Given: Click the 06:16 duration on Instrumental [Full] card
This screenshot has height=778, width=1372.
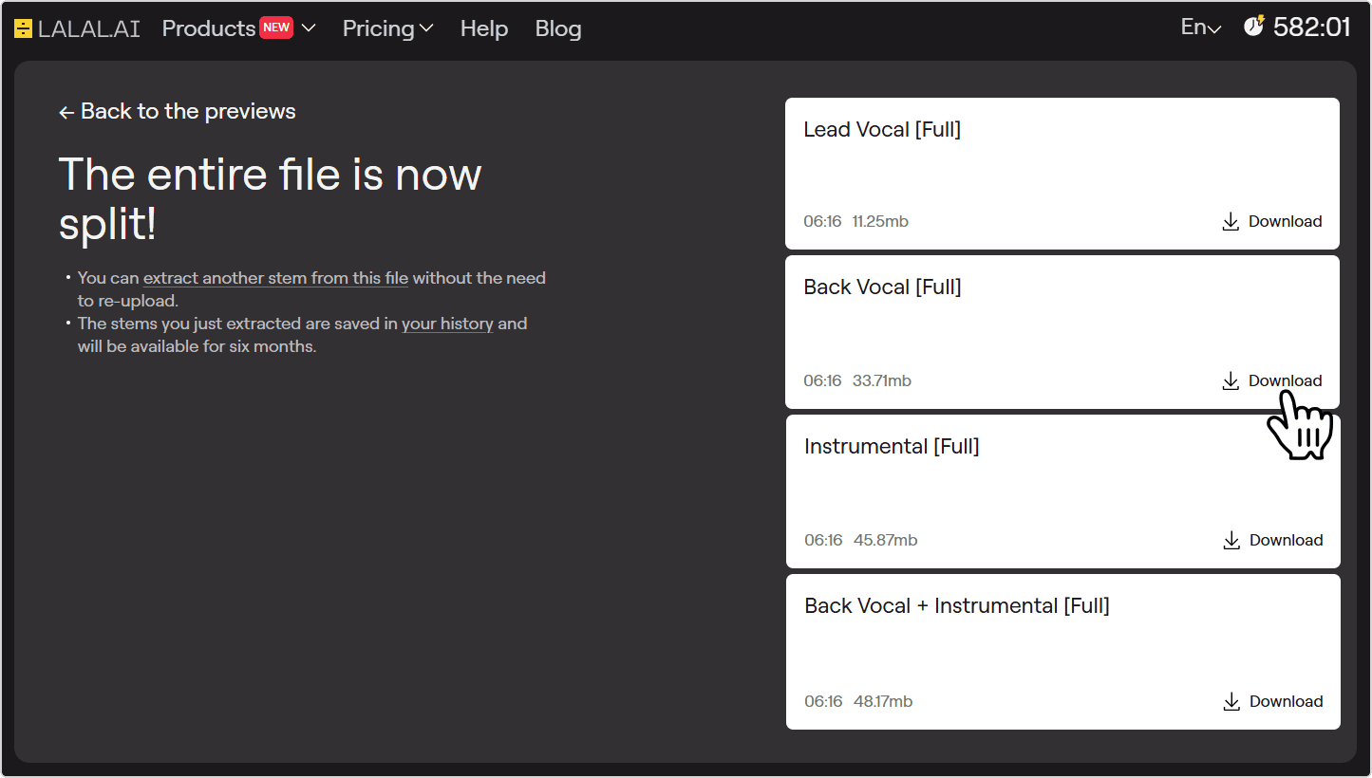Looking at the screenshot, I should click(x=823, y=540).
